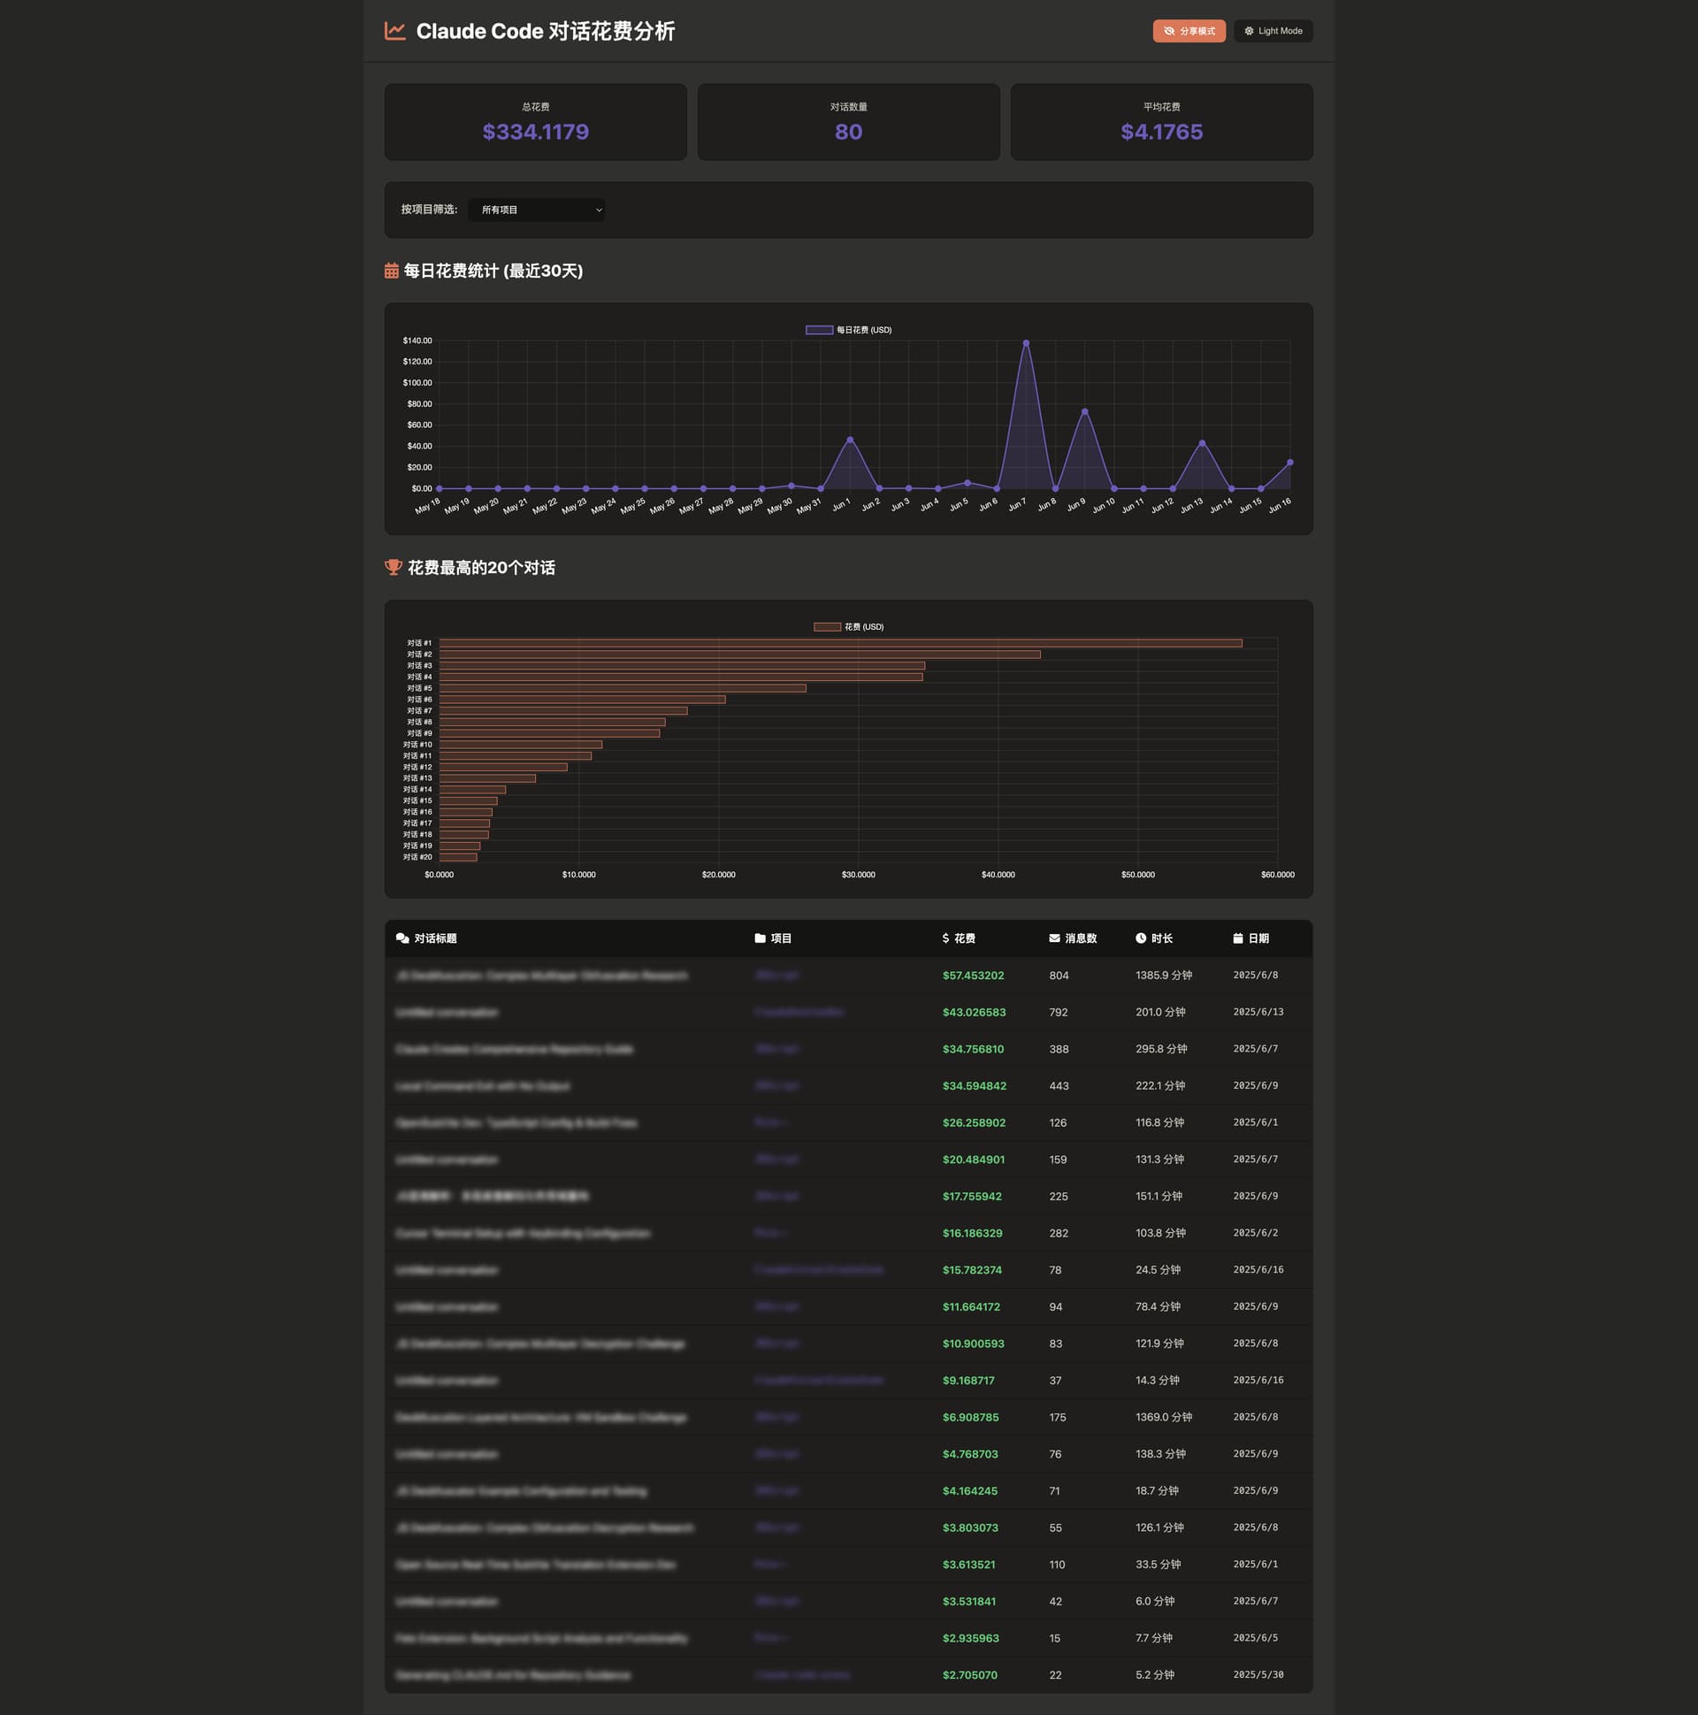
Task: Click the 2025/6/13 date cell
Action: click(1258, 1012)
